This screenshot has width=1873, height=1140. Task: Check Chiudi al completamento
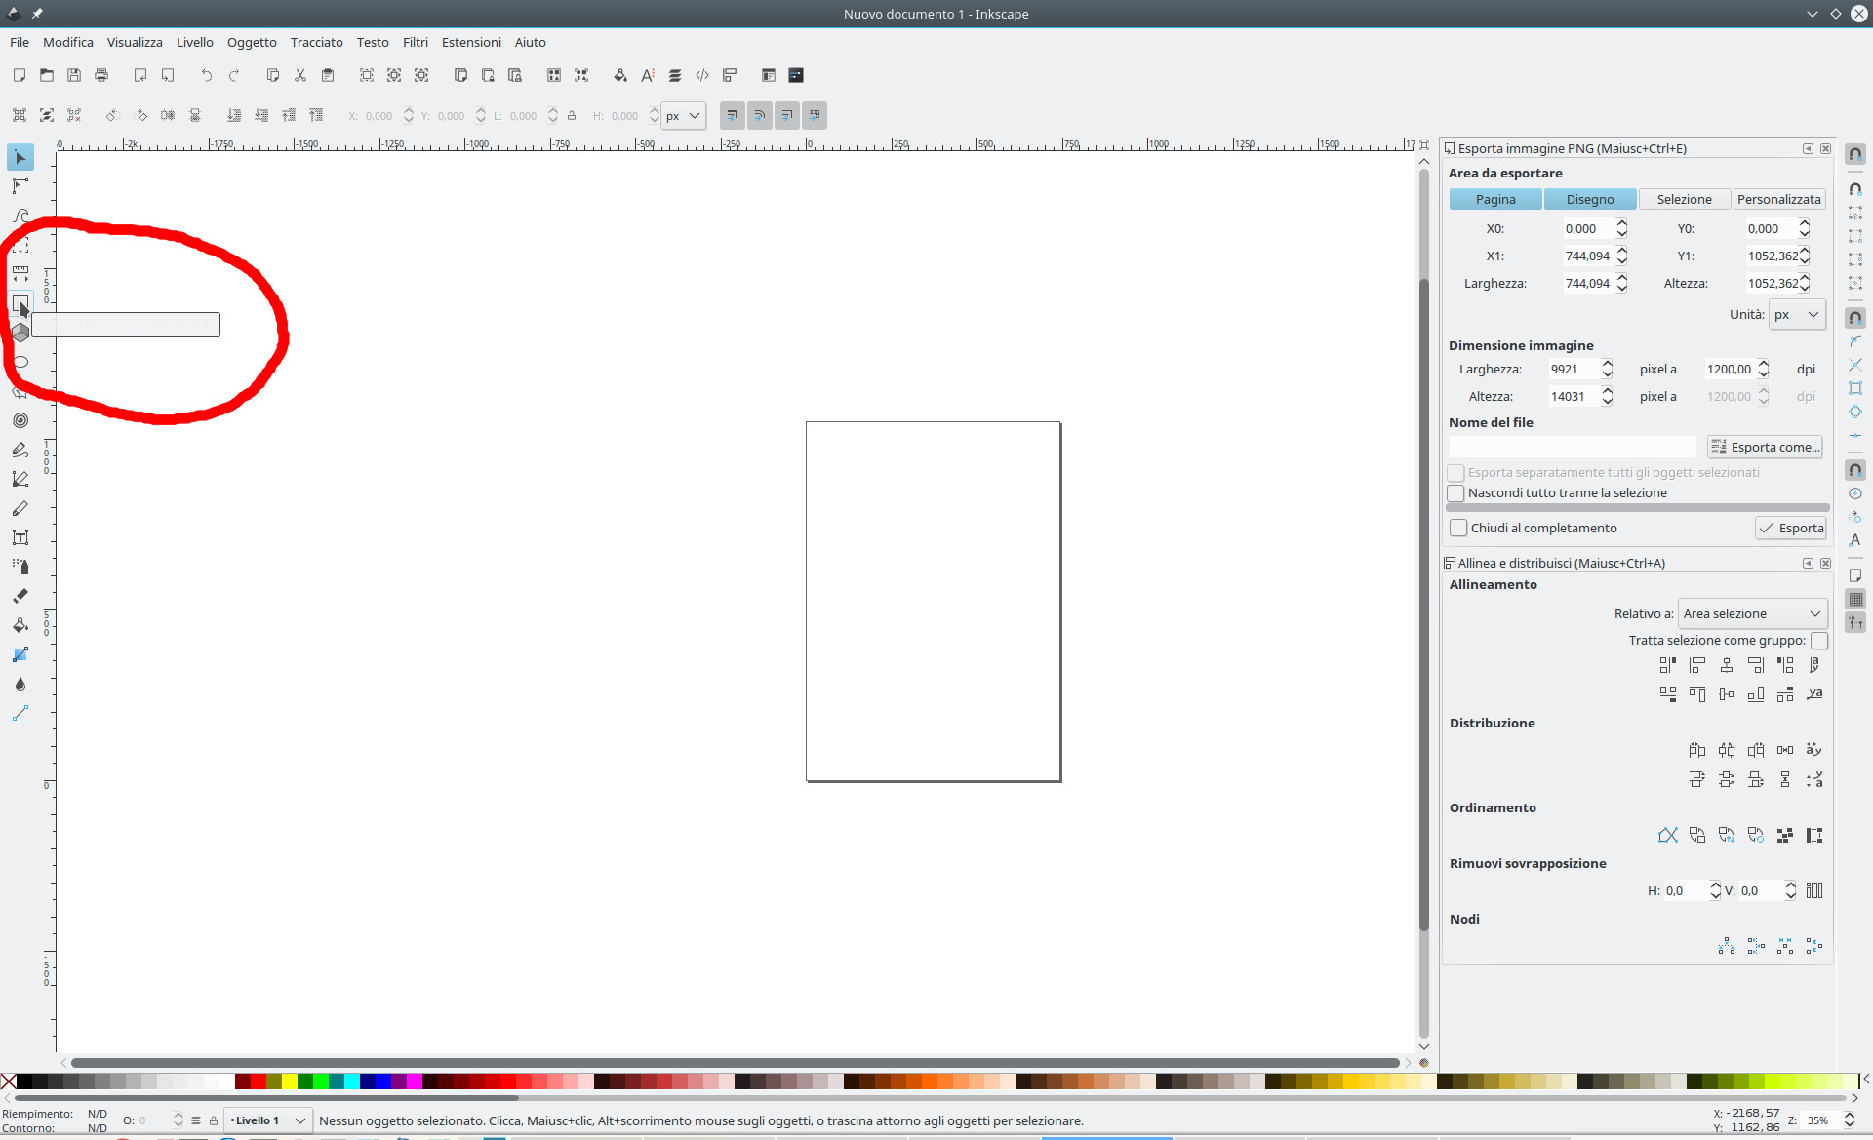pos(1459,528)
